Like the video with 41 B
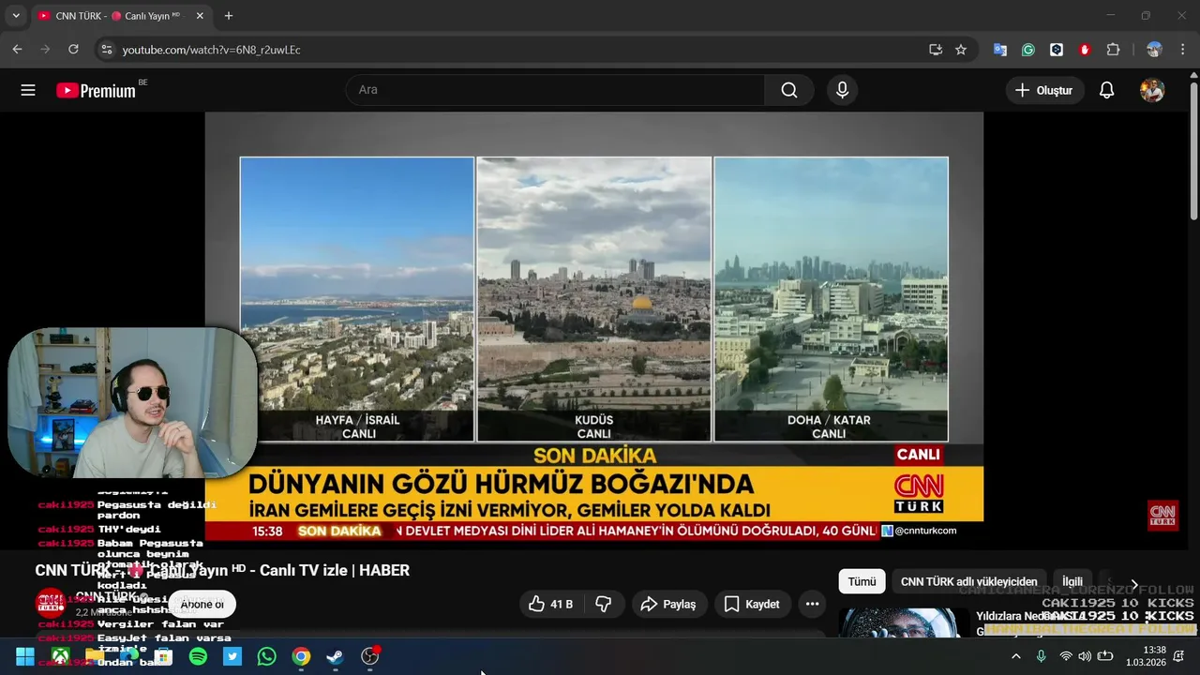This screenshot has height=675, width=1200. tap(551, 605)
